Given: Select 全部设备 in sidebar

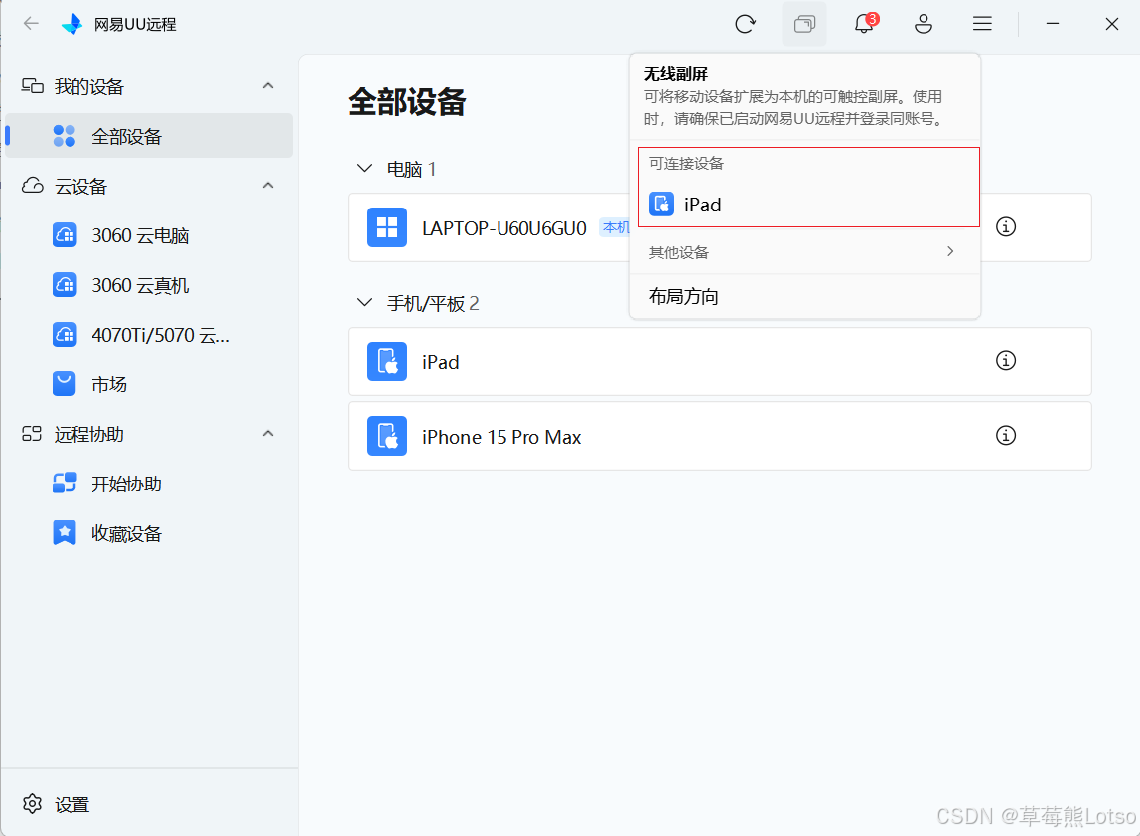Looking at the screenshot, I should 149,136.
